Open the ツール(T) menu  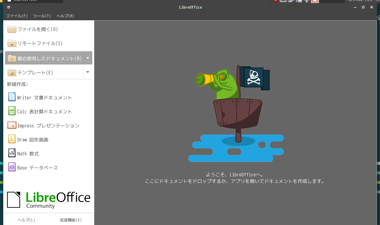coord(42,16)
